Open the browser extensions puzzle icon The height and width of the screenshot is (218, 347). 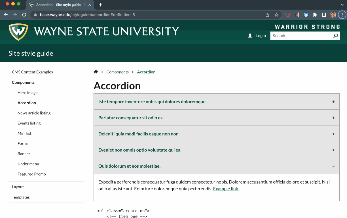pos(315,15)
